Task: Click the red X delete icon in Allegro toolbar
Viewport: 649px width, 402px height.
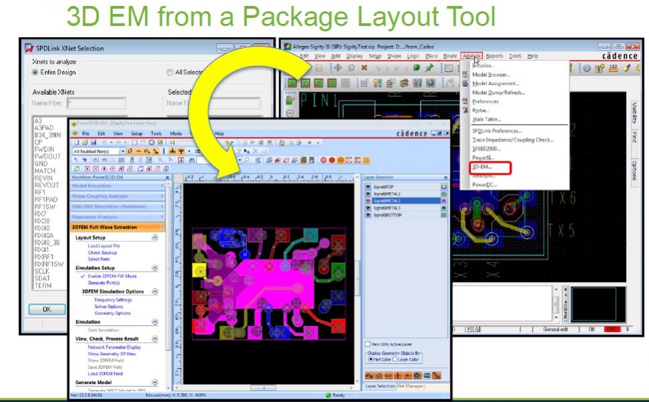Action: coord(365,68)
